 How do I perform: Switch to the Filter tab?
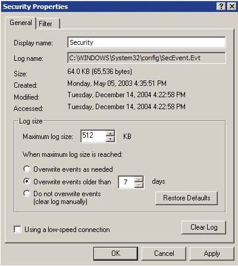click(x=48, y=24)
